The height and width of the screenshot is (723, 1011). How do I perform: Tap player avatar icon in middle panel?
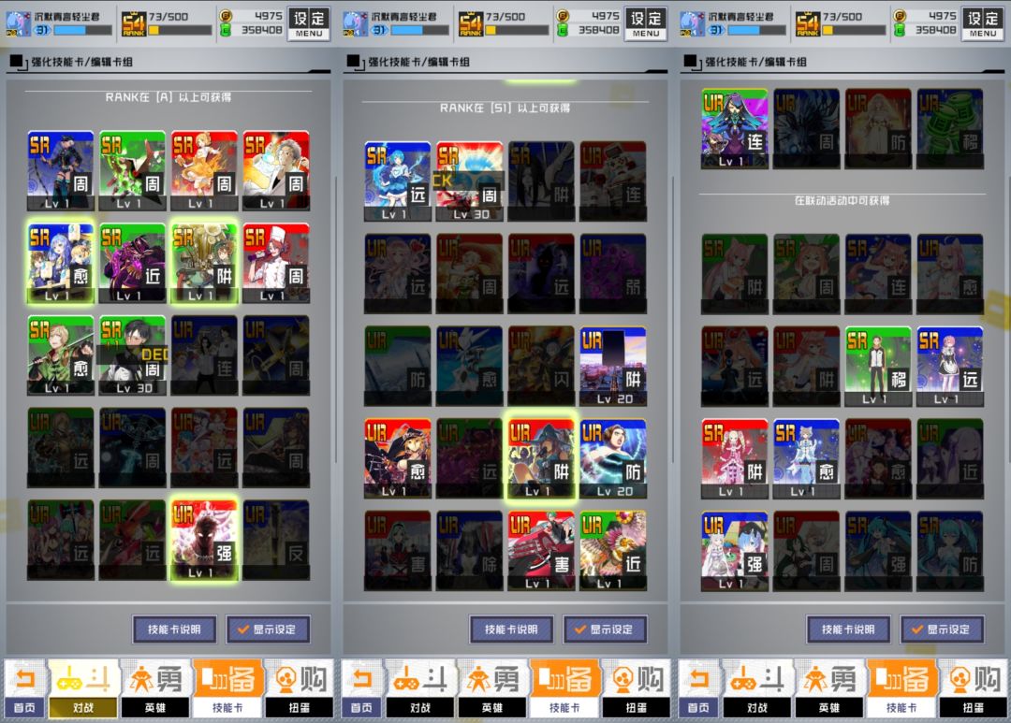tap(355, 23)
